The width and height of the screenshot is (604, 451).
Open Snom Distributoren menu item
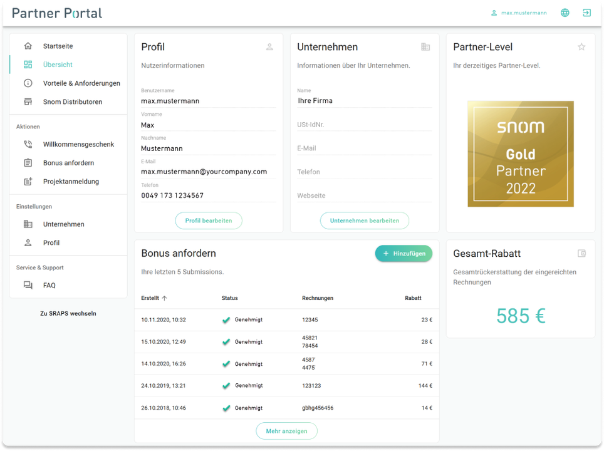pos(72,102)
